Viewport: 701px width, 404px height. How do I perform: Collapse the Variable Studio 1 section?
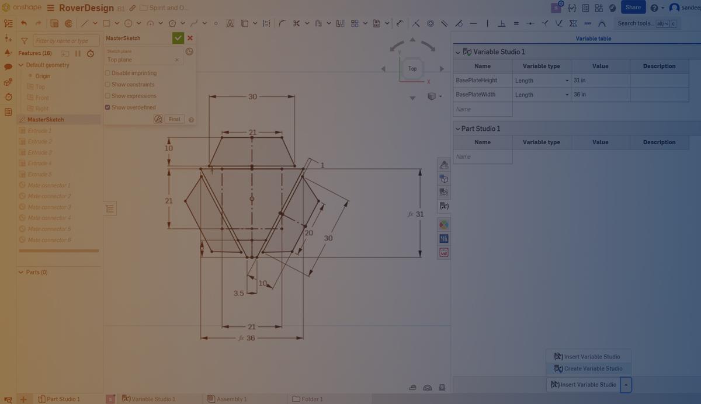(x=458, y=51)
